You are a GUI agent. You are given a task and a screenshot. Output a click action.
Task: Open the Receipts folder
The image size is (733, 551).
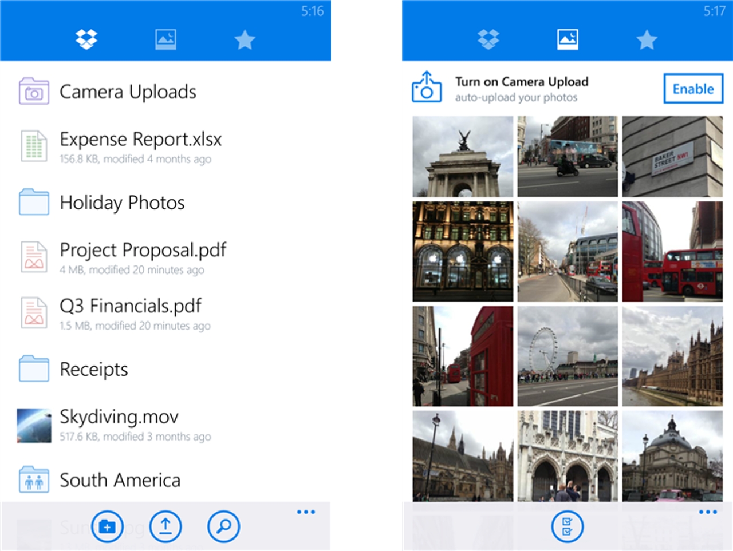(94, 370)
